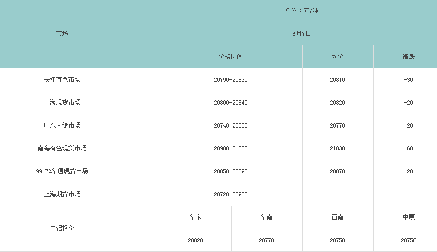Click the 市场 header cell
Screen dimensions: 437x252
(x=62, y=34)
